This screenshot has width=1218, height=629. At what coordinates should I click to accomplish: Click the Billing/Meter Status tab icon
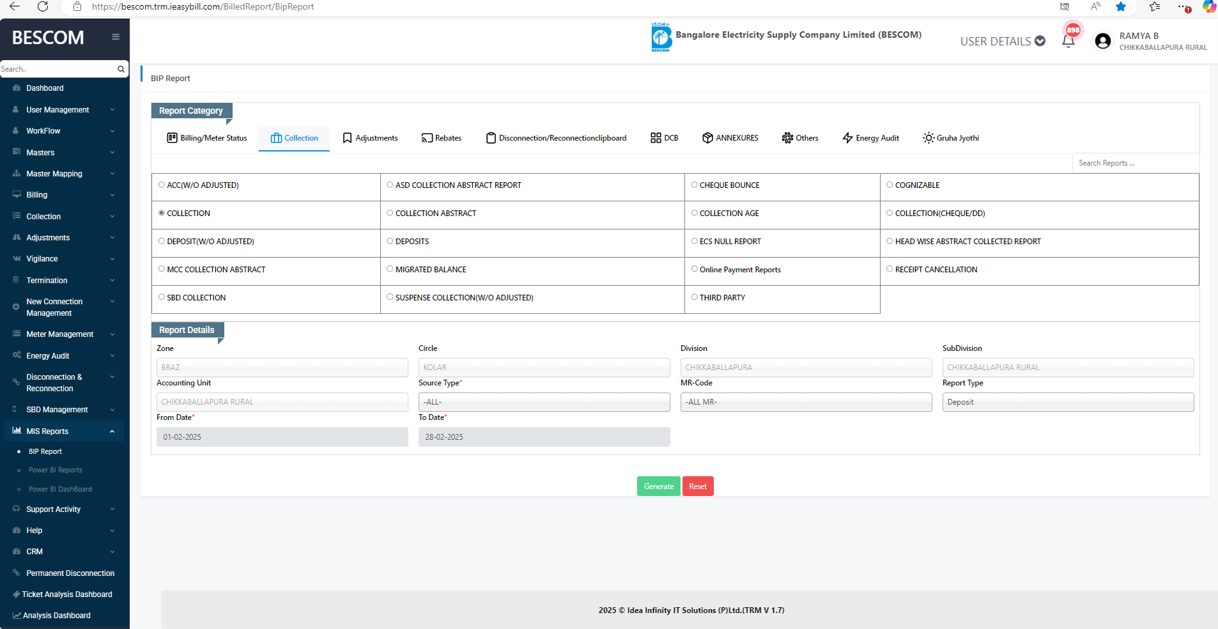coord(172,137)
